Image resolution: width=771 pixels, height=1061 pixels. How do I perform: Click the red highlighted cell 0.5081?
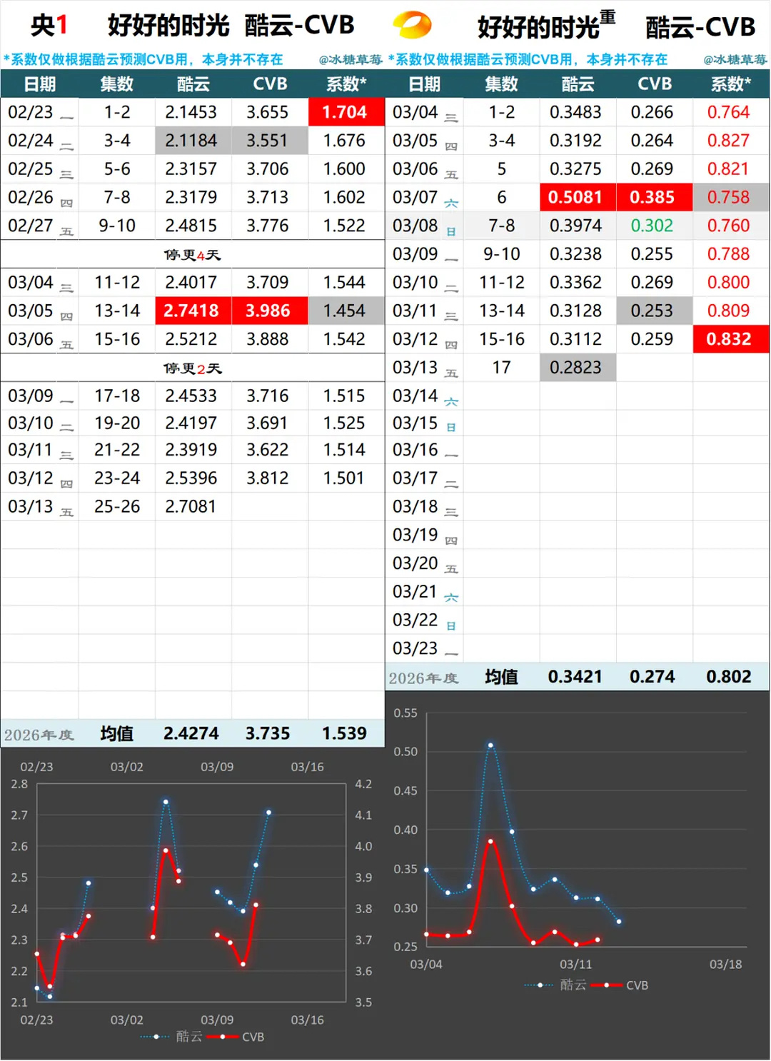[578, 197]
